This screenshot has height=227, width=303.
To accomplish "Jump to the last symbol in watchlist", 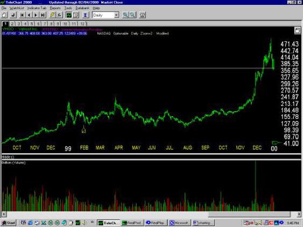I will coord(43,15).
